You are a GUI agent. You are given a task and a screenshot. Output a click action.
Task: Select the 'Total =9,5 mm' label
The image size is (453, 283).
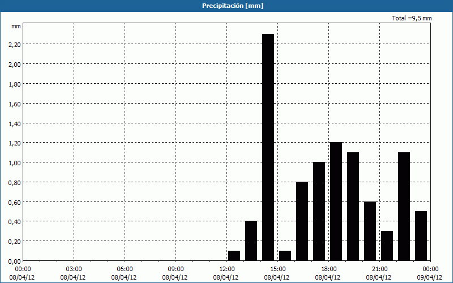click(412, 18)
